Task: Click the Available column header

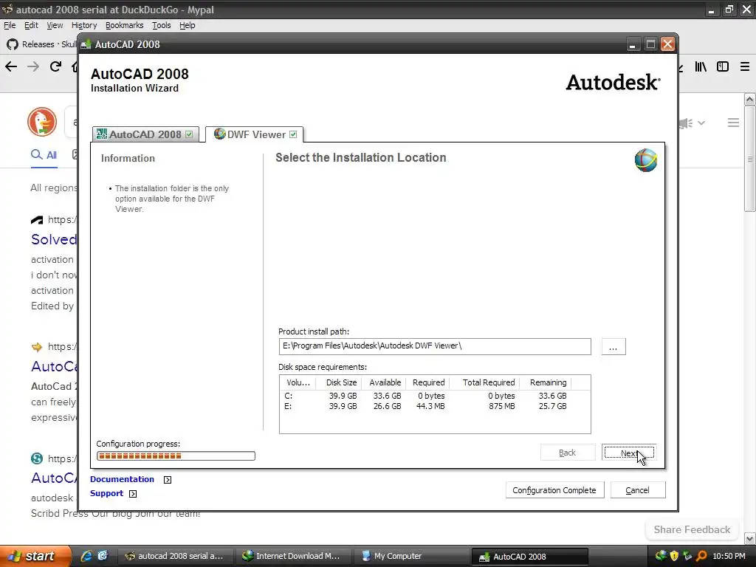Action: (x=385, y=382)
